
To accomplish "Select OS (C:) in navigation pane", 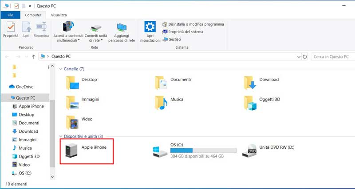I will 22,173.
